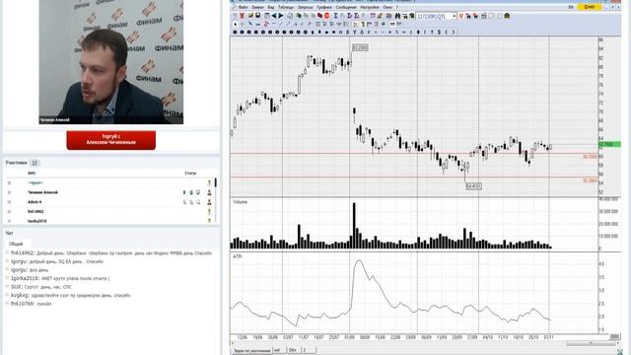Switch to the bottom tab labeled 2
This screenshot has height=355, width=631.
(x=309, y=351)
